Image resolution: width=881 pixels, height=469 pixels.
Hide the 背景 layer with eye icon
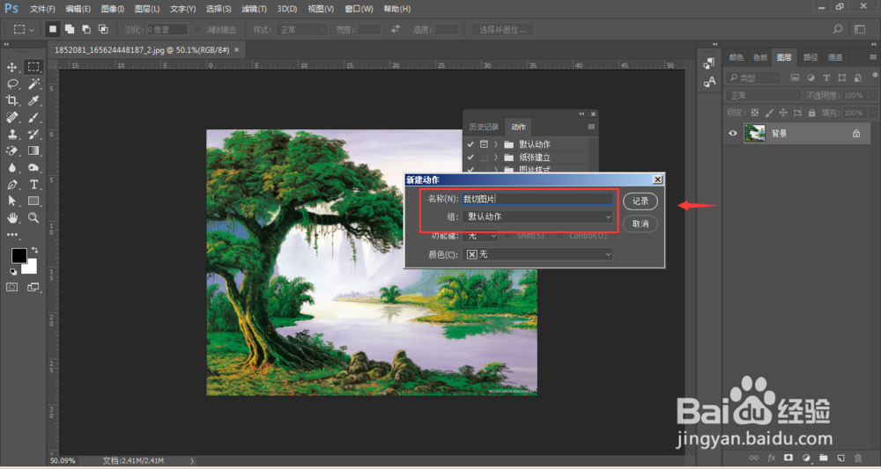733,134
